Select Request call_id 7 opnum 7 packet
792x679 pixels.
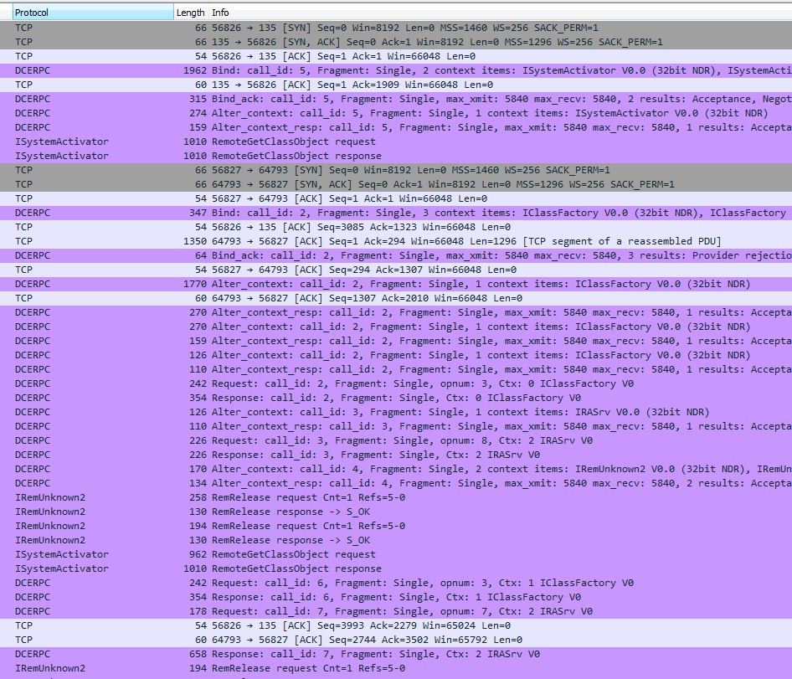pos(396,611)
